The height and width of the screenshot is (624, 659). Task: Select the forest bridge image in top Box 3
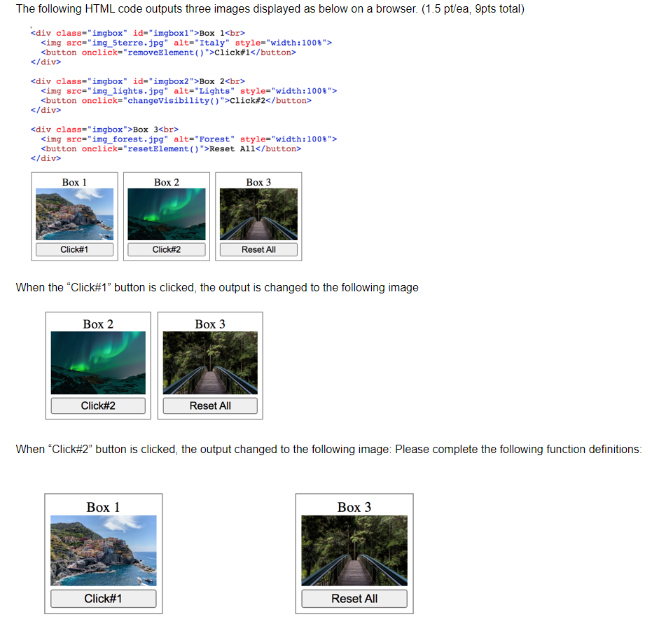tap(258, 214)
